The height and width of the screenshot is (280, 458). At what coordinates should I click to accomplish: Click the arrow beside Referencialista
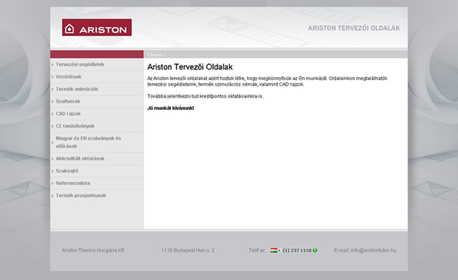pos(53,183)
